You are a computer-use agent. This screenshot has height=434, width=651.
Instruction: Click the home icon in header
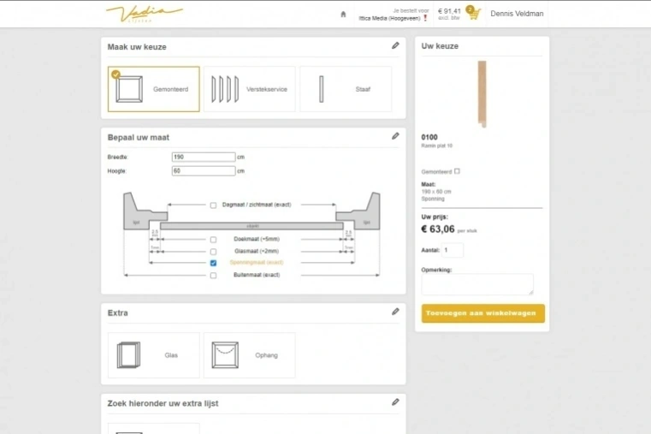[343, 14]
